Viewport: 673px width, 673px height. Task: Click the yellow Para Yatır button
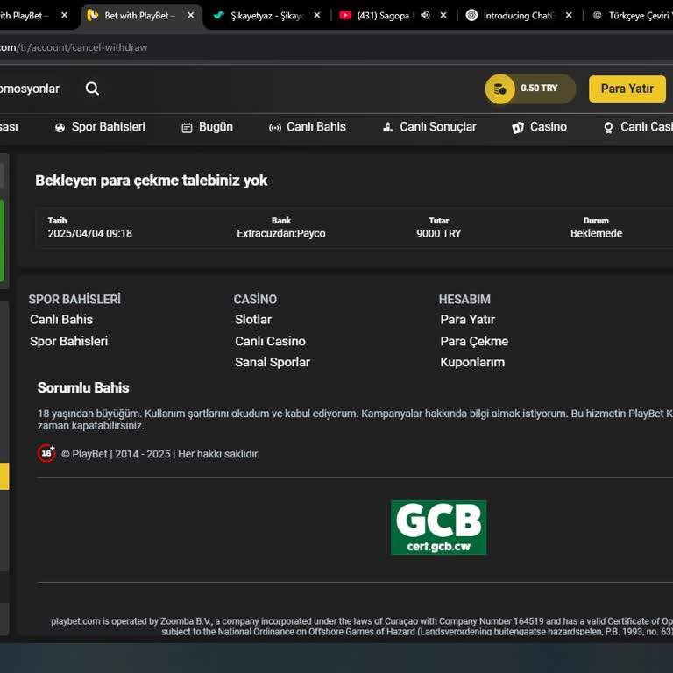[627, 89]
